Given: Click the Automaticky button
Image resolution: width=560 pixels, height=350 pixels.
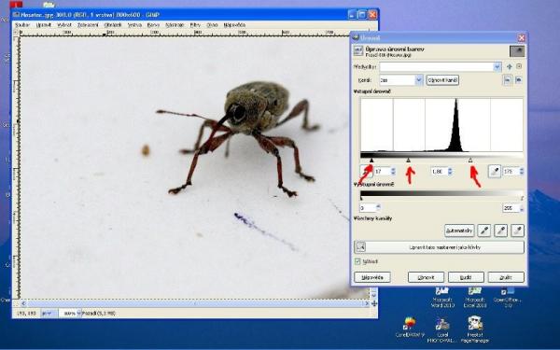Looking at the screenshot, I should [459, 231].
